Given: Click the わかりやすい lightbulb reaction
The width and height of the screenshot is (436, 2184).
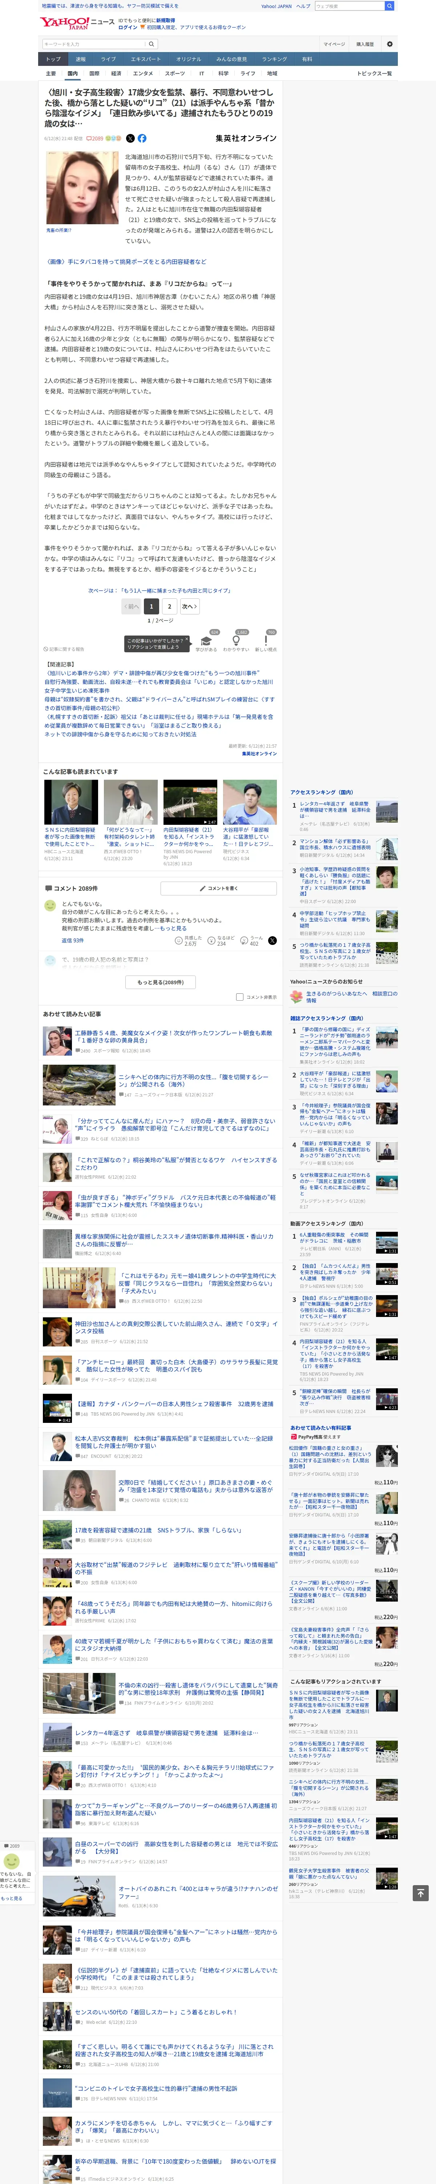Looking at the screenshot, I should [x=235, y=641].
